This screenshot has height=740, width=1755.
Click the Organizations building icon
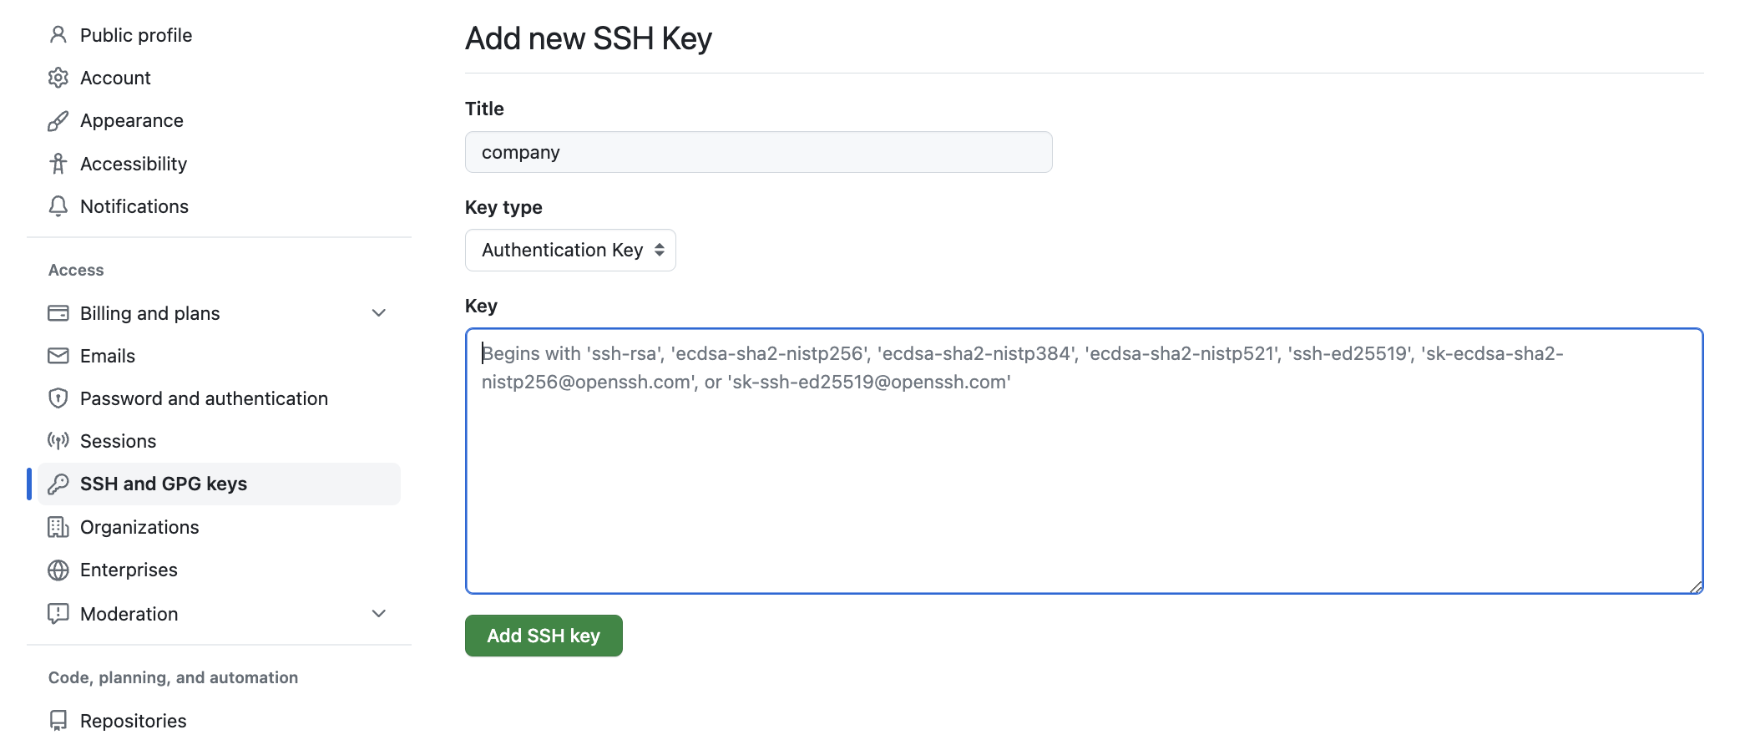point(58,527)
